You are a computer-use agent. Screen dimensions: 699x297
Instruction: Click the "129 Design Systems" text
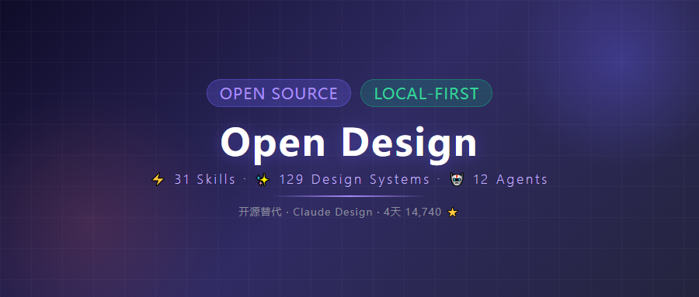pyautogui.click(x=354, y=179)
